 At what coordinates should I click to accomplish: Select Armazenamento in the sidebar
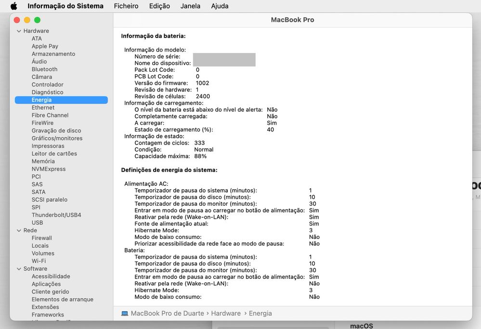[53, 53]
